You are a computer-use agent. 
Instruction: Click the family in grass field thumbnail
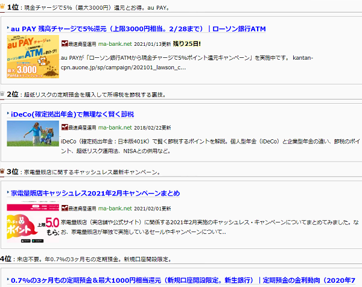33,134
